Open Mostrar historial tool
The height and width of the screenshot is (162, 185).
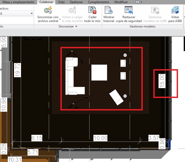[x=108, y=11]
